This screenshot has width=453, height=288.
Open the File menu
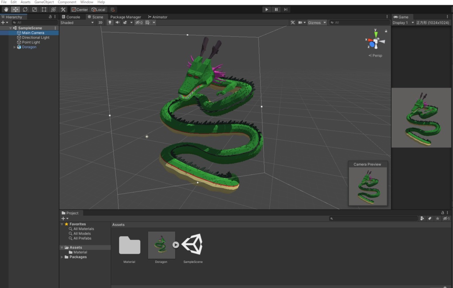click(x=4, y=2)
